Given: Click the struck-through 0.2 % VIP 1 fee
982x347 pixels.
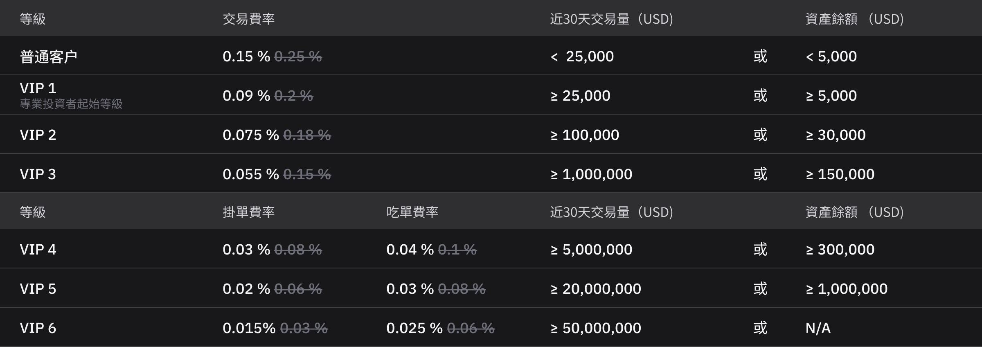Looking at the screenshot, I should [294, 96].
